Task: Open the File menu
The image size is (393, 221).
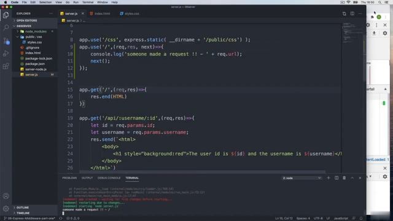Action: [x=25, y=2]
